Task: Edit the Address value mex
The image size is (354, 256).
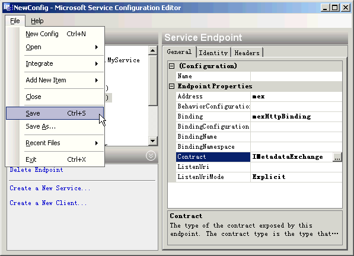Action: click(296, 97)
